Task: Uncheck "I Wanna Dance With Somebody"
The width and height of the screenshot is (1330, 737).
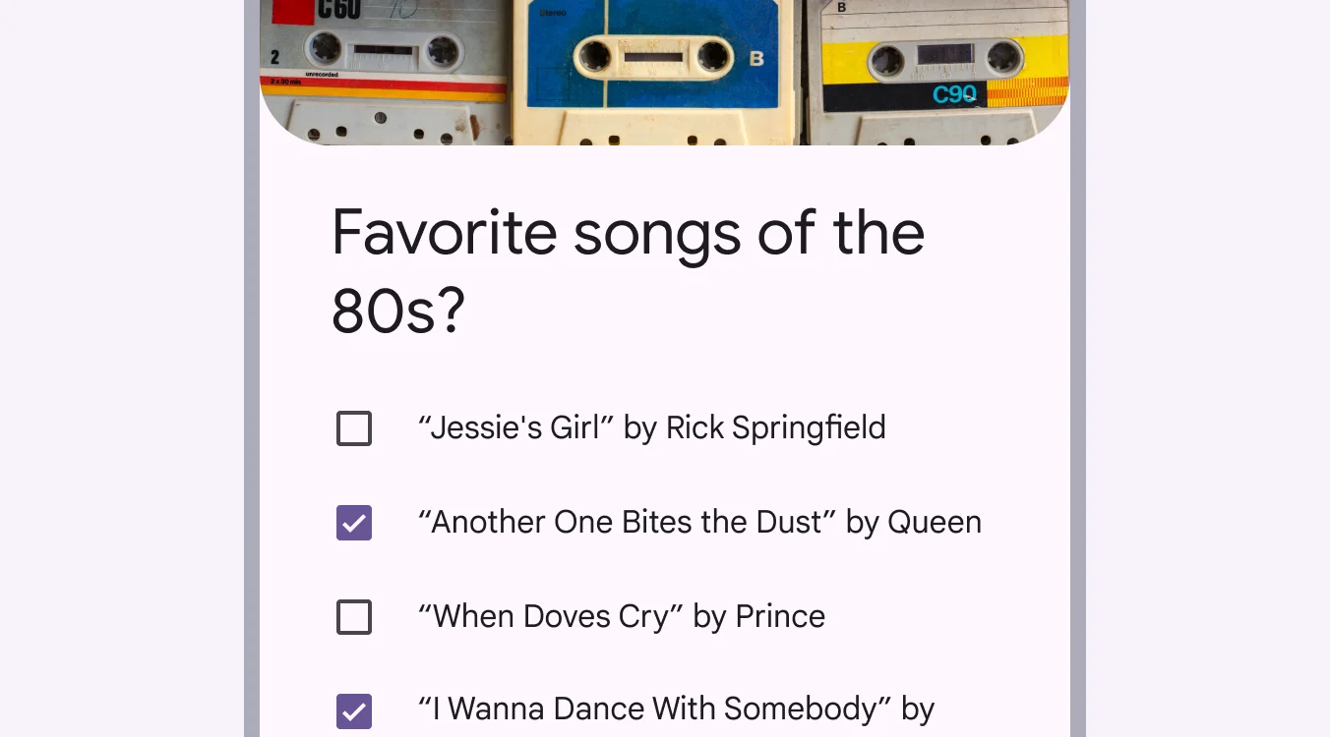Action: click(354, 710)
